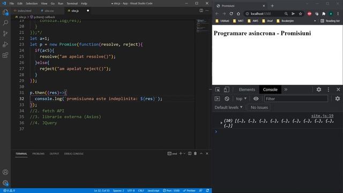Open the Reading list
The height and width of the screenshot is (193, 343).
[x=330, y=21]
